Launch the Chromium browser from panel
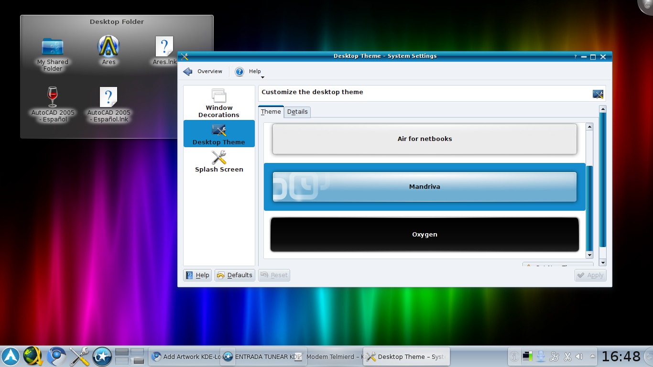The image size is (653, 367). click(x=56, y=356)
